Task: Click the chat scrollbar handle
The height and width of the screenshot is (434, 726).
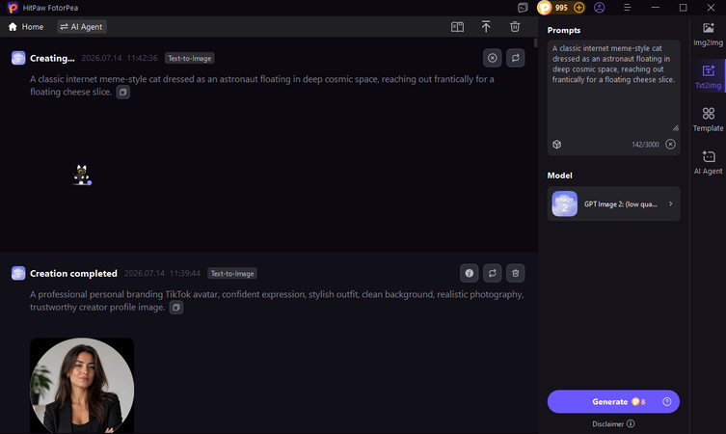Action: [536, 43]
